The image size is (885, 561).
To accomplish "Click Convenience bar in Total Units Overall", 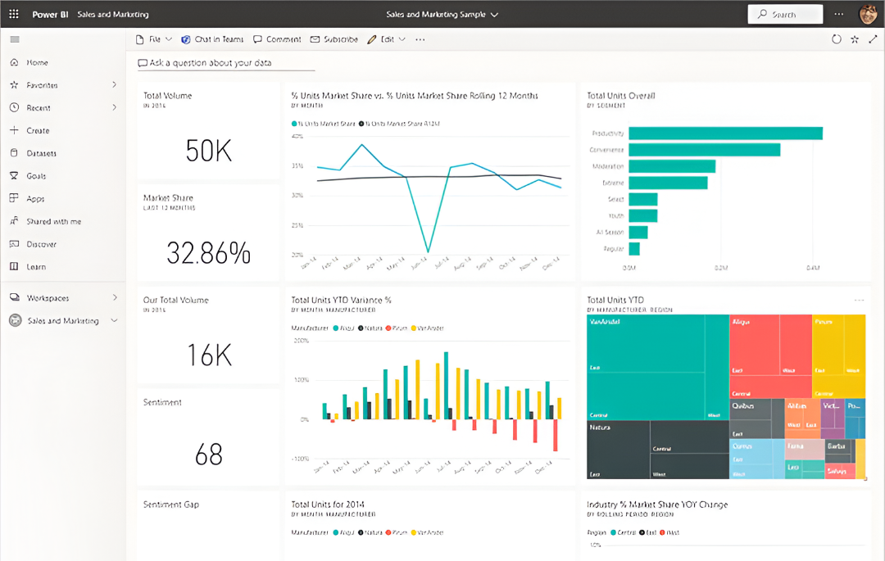I will click(705, 149).
